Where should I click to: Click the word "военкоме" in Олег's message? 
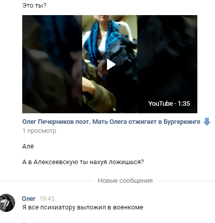128,207
